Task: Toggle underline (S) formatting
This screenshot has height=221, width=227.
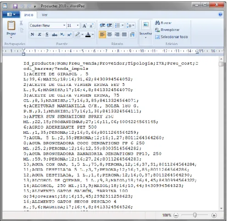Action: pos(47,34)
